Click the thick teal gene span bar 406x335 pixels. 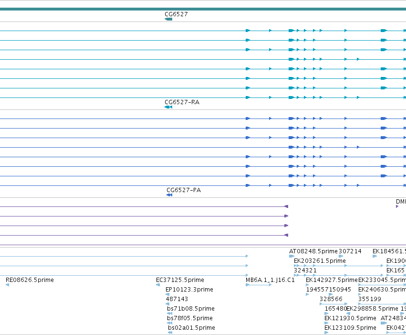(x=203, y=10)
